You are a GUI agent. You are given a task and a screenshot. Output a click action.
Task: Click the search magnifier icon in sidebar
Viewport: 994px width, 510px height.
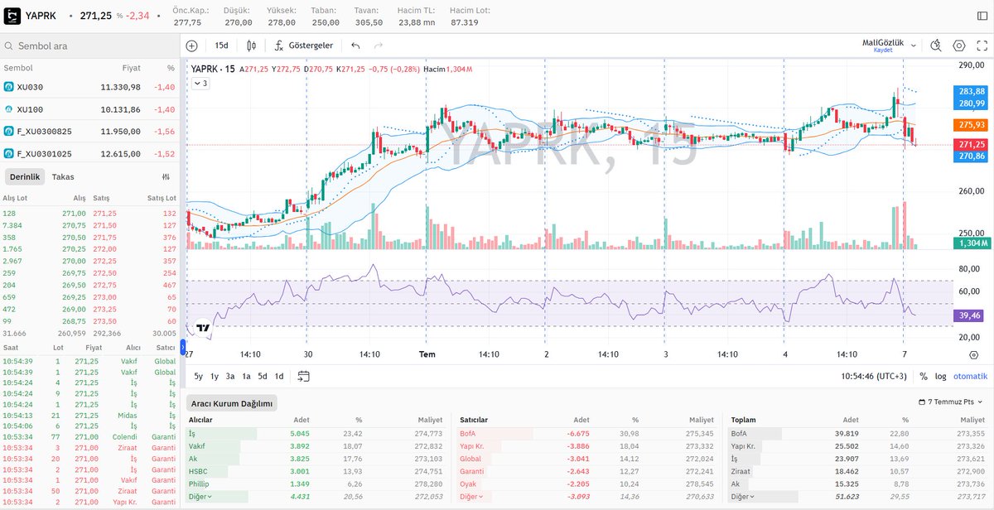coord(9,46)
